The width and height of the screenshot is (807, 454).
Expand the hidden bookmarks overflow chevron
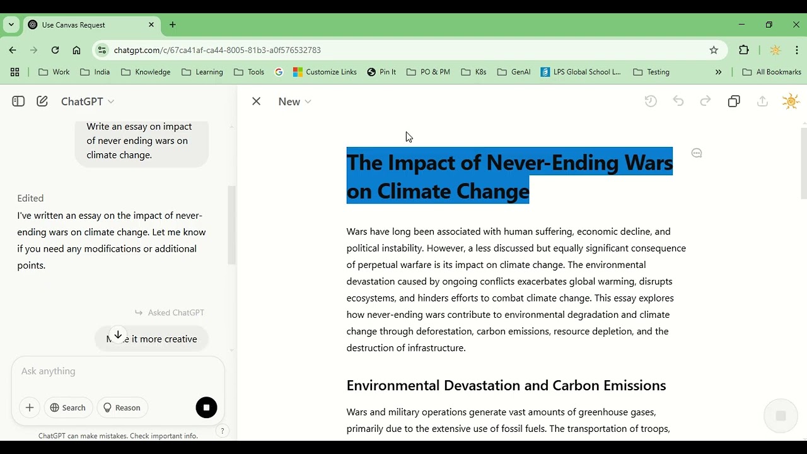coord(718,72)
